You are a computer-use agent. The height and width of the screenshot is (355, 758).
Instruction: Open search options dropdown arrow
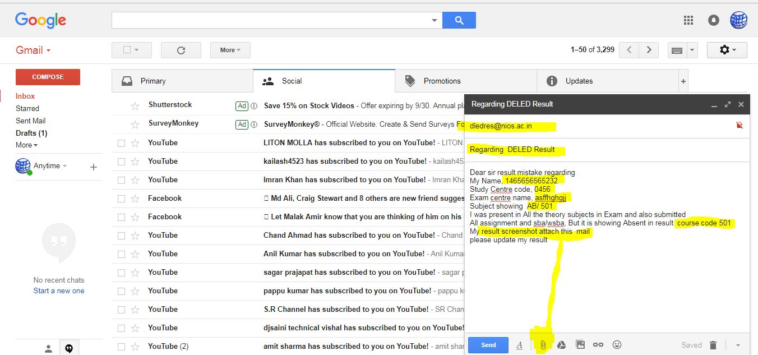click(435, 20)
